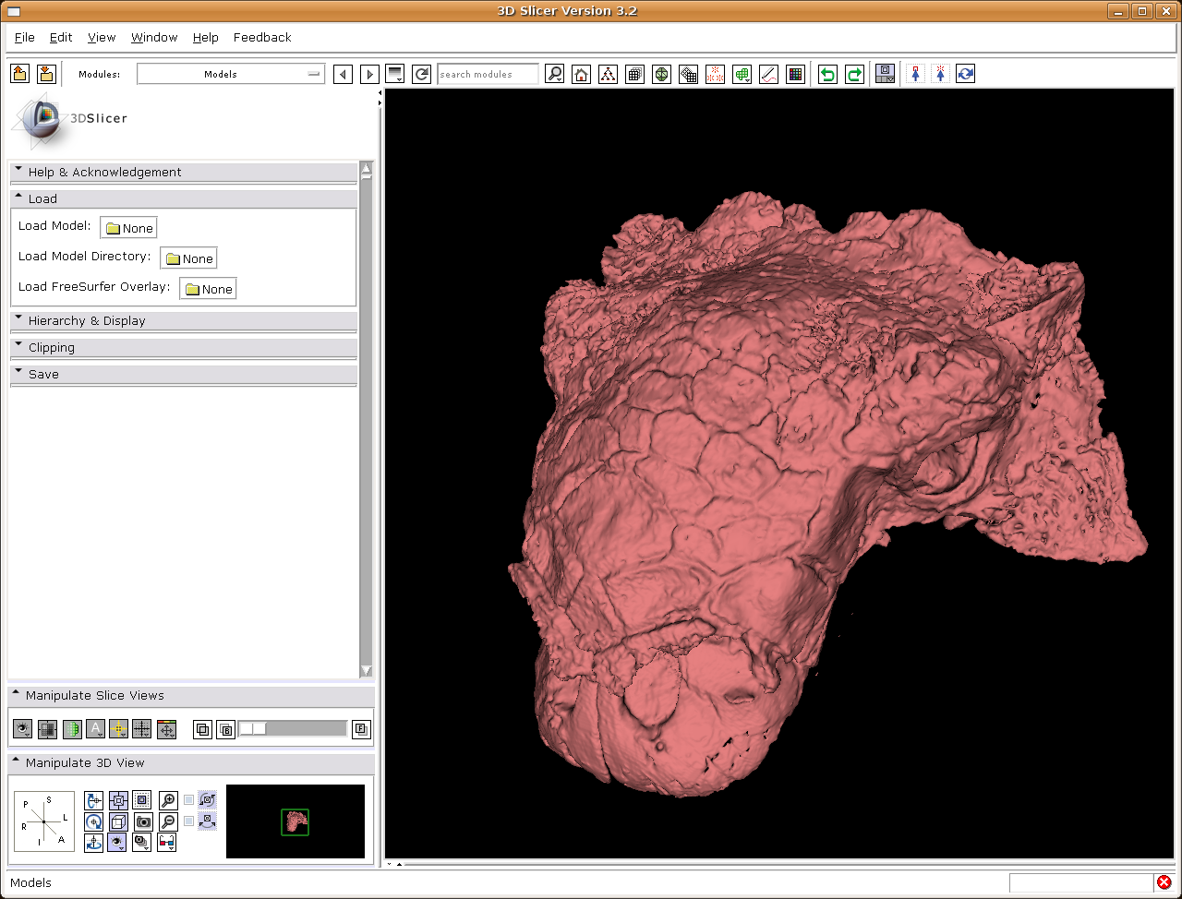Image resolution: width=1182 pixels, height=899 pixels.
Task: Open the stereo red-blue glasses options
Action: [x=167, y=842]
